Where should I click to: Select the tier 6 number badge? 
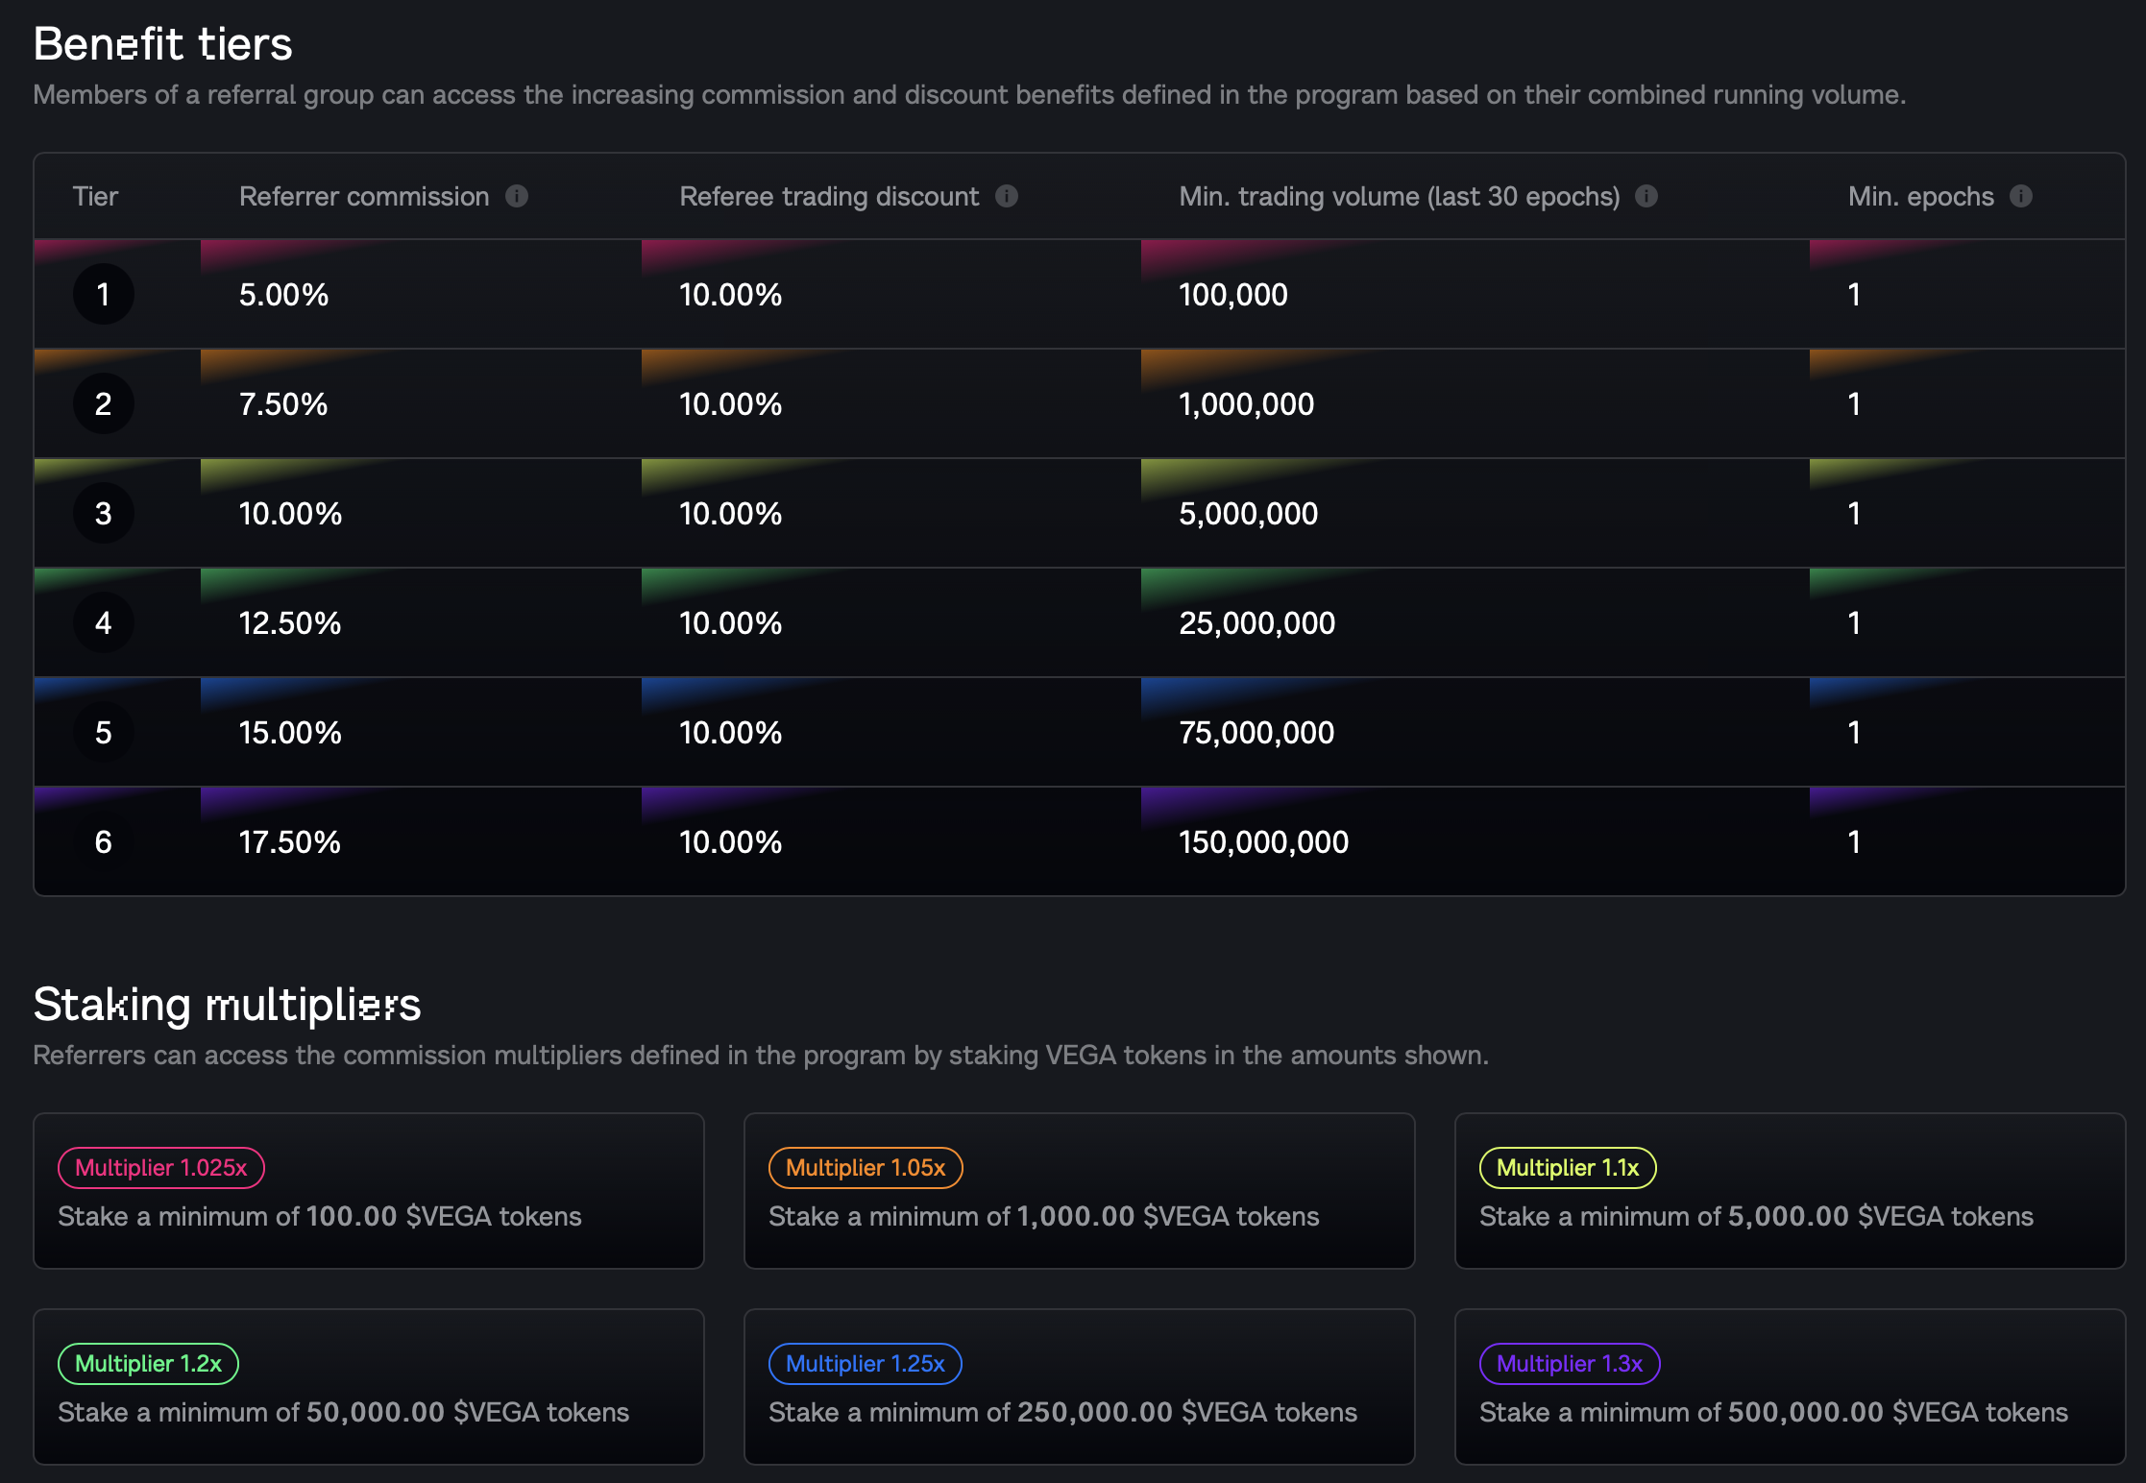pyautogui.click(x=103, y=841)
